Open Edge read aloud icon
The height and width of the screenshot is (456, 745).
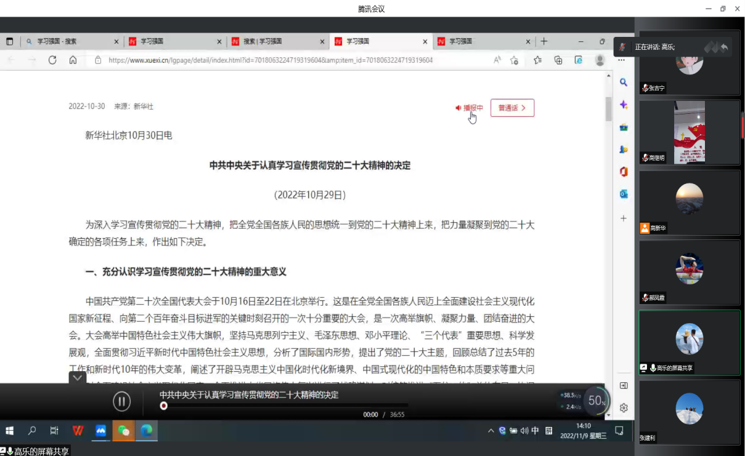click(497, 60)
